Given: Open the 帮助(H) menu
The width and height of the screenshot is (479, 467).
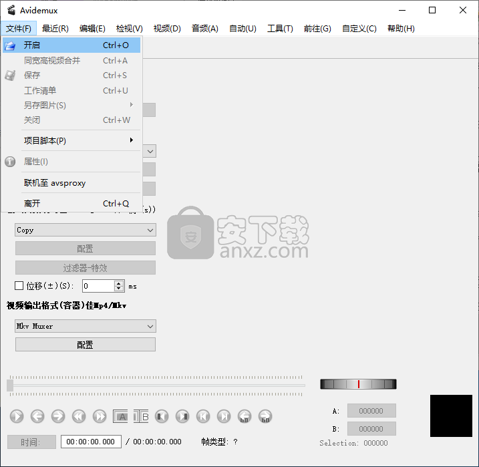Looking at the screenshot, I should click(401, 29).
